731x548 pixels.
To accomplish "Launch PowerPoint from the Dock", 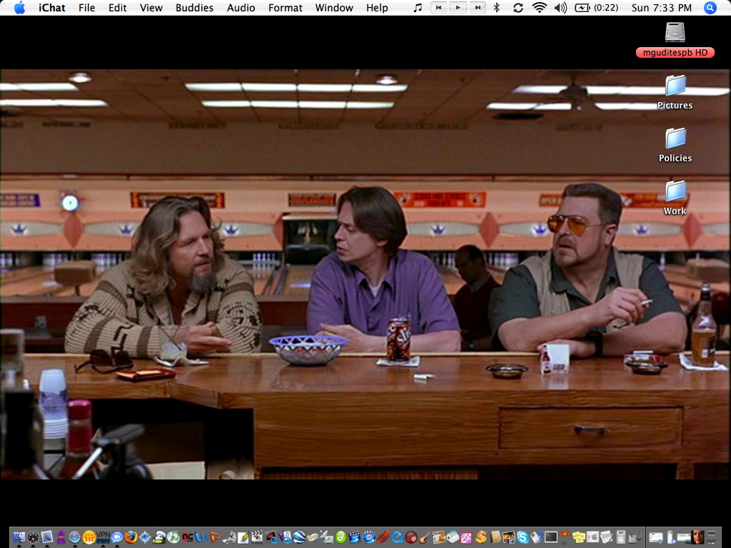I will tap(214, 537).
